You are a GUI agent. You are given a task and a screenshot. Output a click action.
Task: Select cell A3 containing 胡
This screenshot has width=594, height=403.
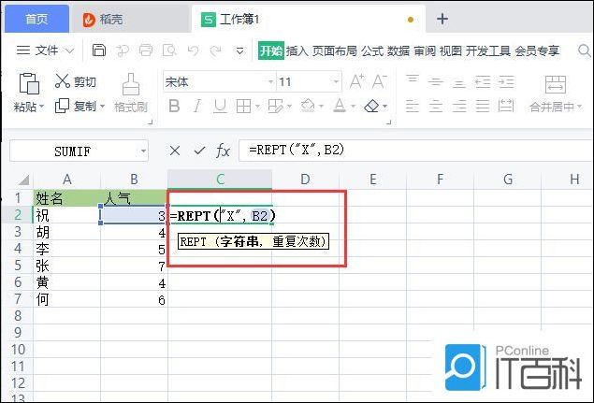pyautogui.click(x=66, y=232)
